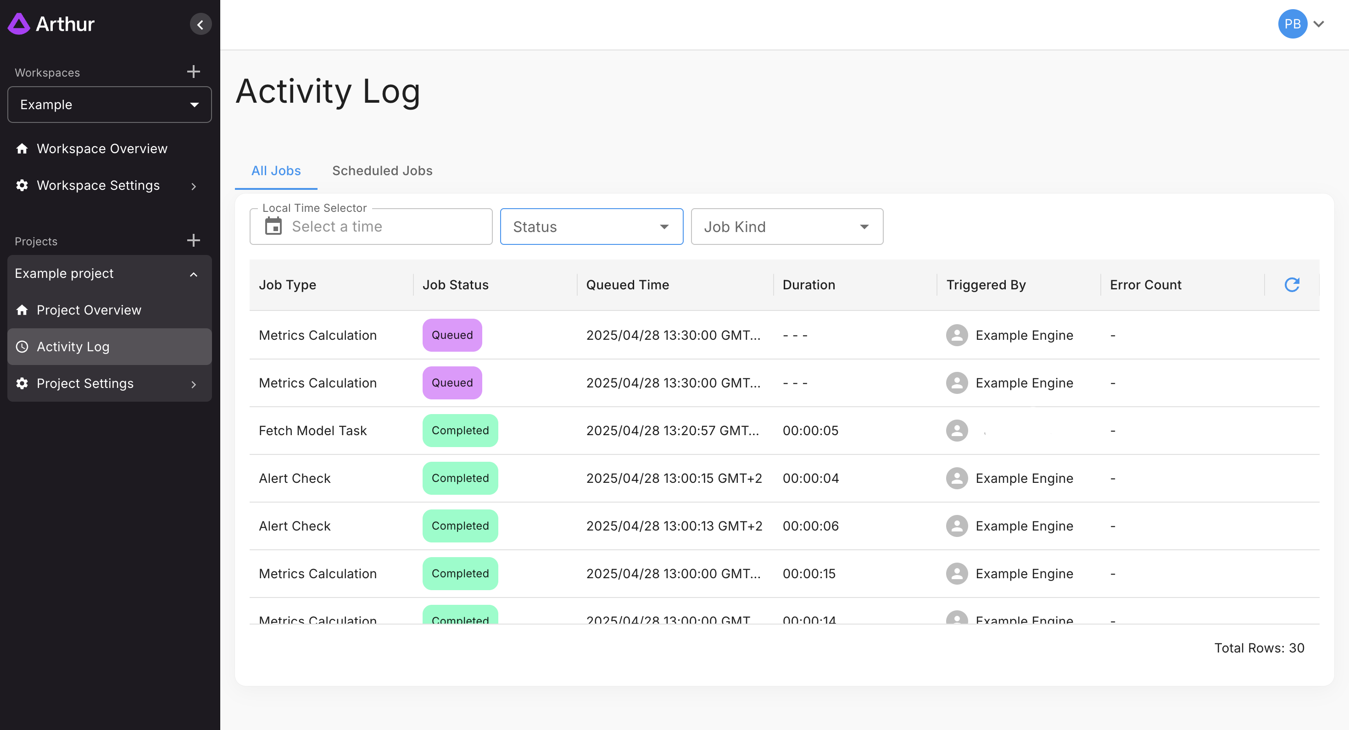Screen dimensions: 1349x730
Task: Switch to the Scheduled Jobs tab
Action: coord(382,171)
